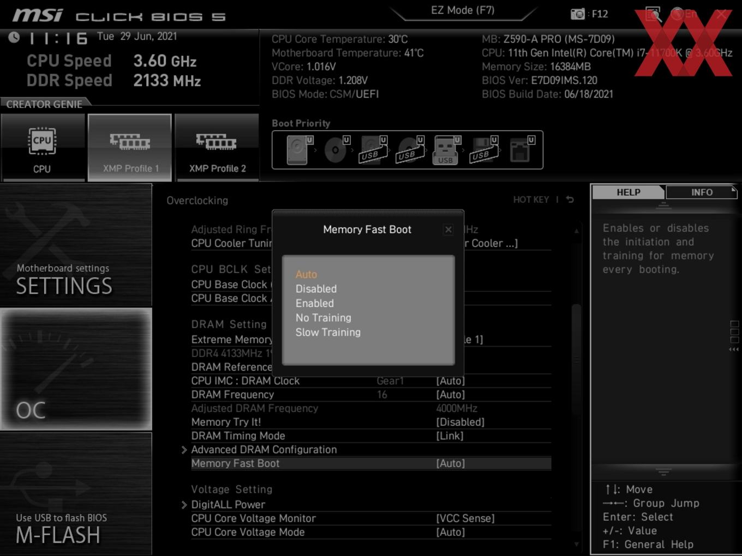Select the USB hard disk boot device
This screenshot has height=556, width=742.
[373, 150]
